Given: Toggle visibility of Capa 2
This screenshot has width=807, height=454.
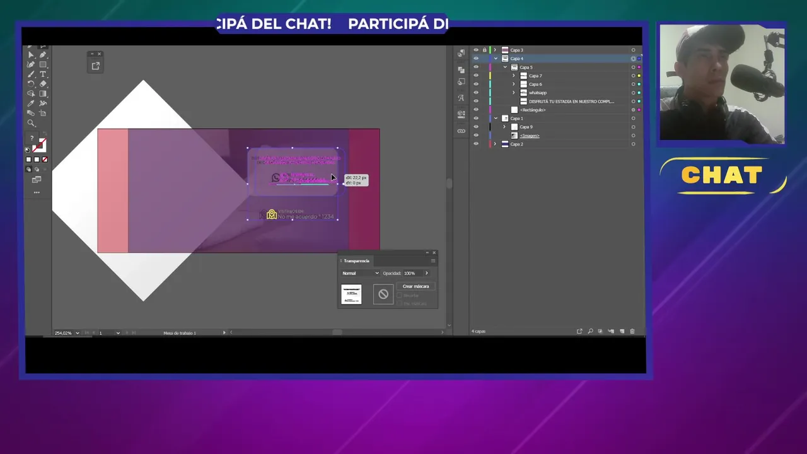Looking at the screenshot, I should pos(476,144).
